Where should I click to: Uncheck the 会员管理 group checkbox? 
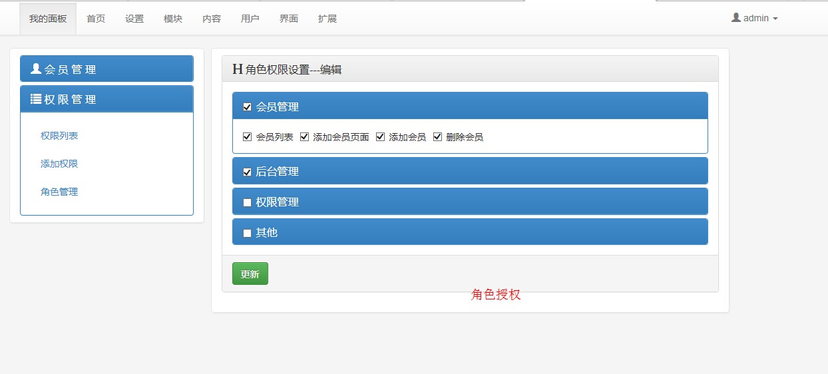tap(248, 107)
